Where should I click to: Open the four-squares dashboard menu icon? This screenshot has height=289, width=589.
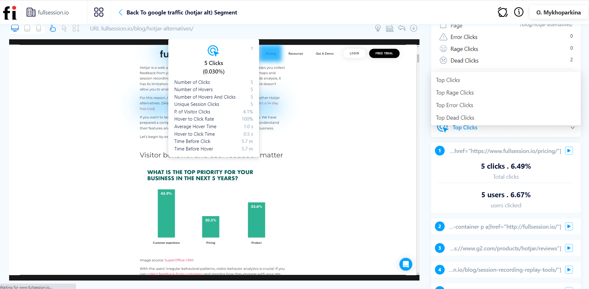click(99, 12)
